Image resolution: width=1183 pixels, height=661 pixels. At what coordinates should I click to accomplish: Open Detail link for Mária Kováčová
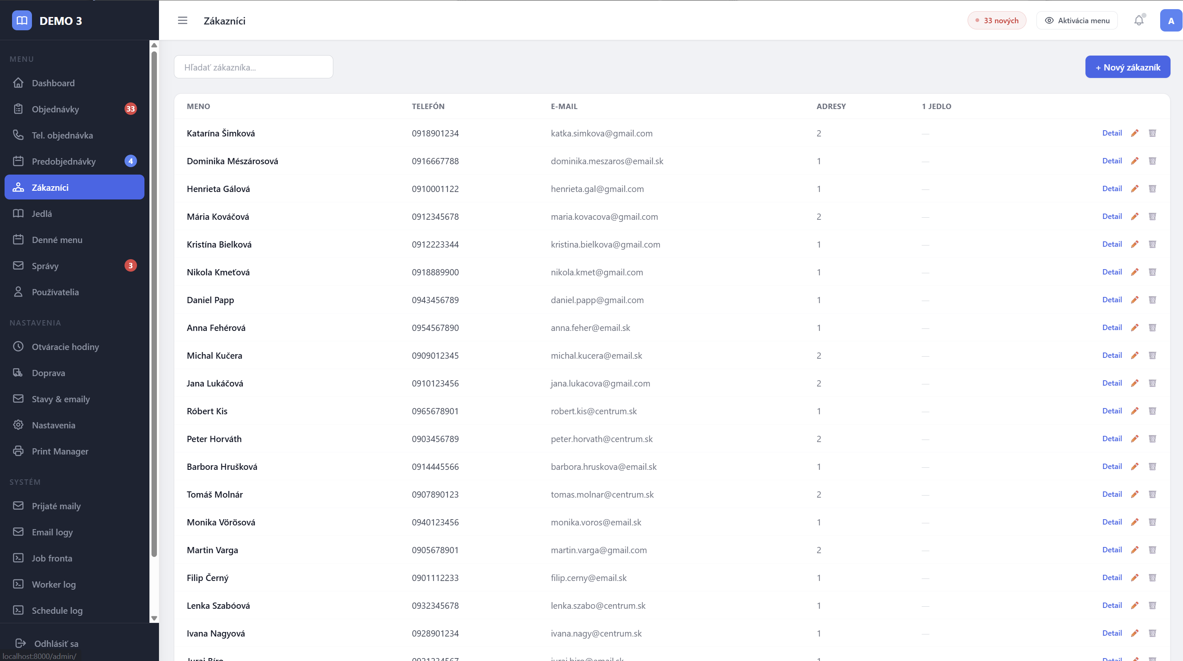(1111, 216)
